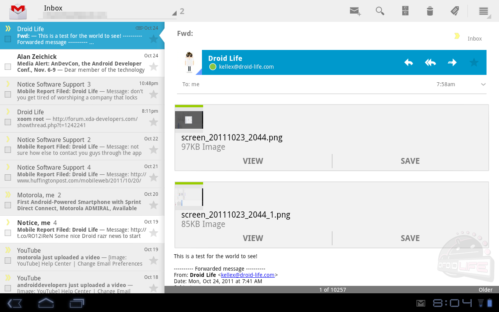Screen dimensions: 499x312
Task: Star the Motorola, me conversation
Action: click(154, 205)
